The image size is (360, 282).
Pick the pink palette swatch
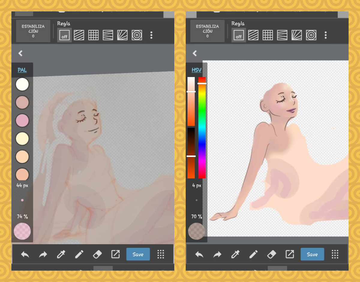22,120
